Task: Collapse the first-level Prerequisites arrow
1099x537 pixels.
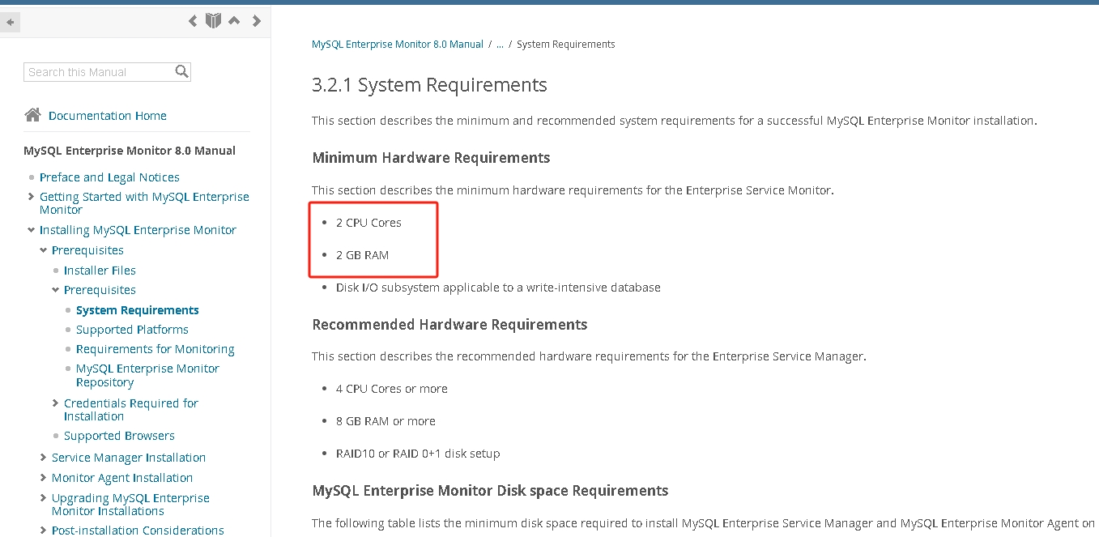Action: pos(43,250)
